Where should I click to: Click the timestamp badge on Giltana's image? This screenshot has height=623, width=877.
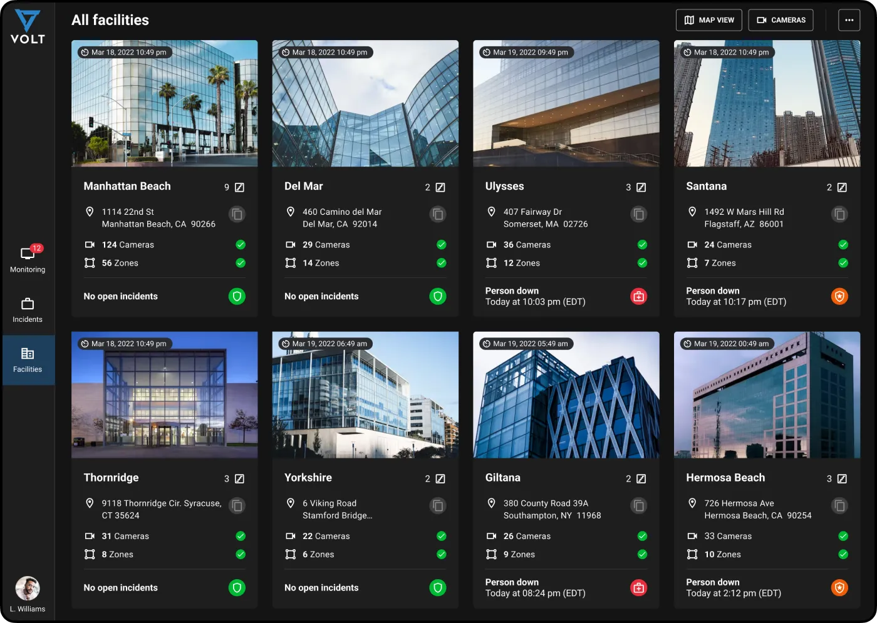click(x=525, y=343)
